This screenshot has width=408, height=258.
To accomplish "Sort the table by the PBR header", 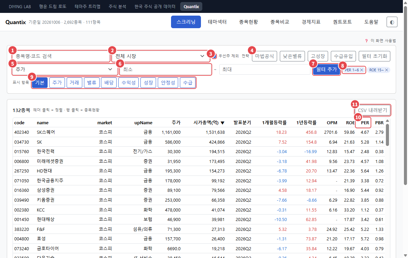I will pyautogui.click(x=379, y=123).
